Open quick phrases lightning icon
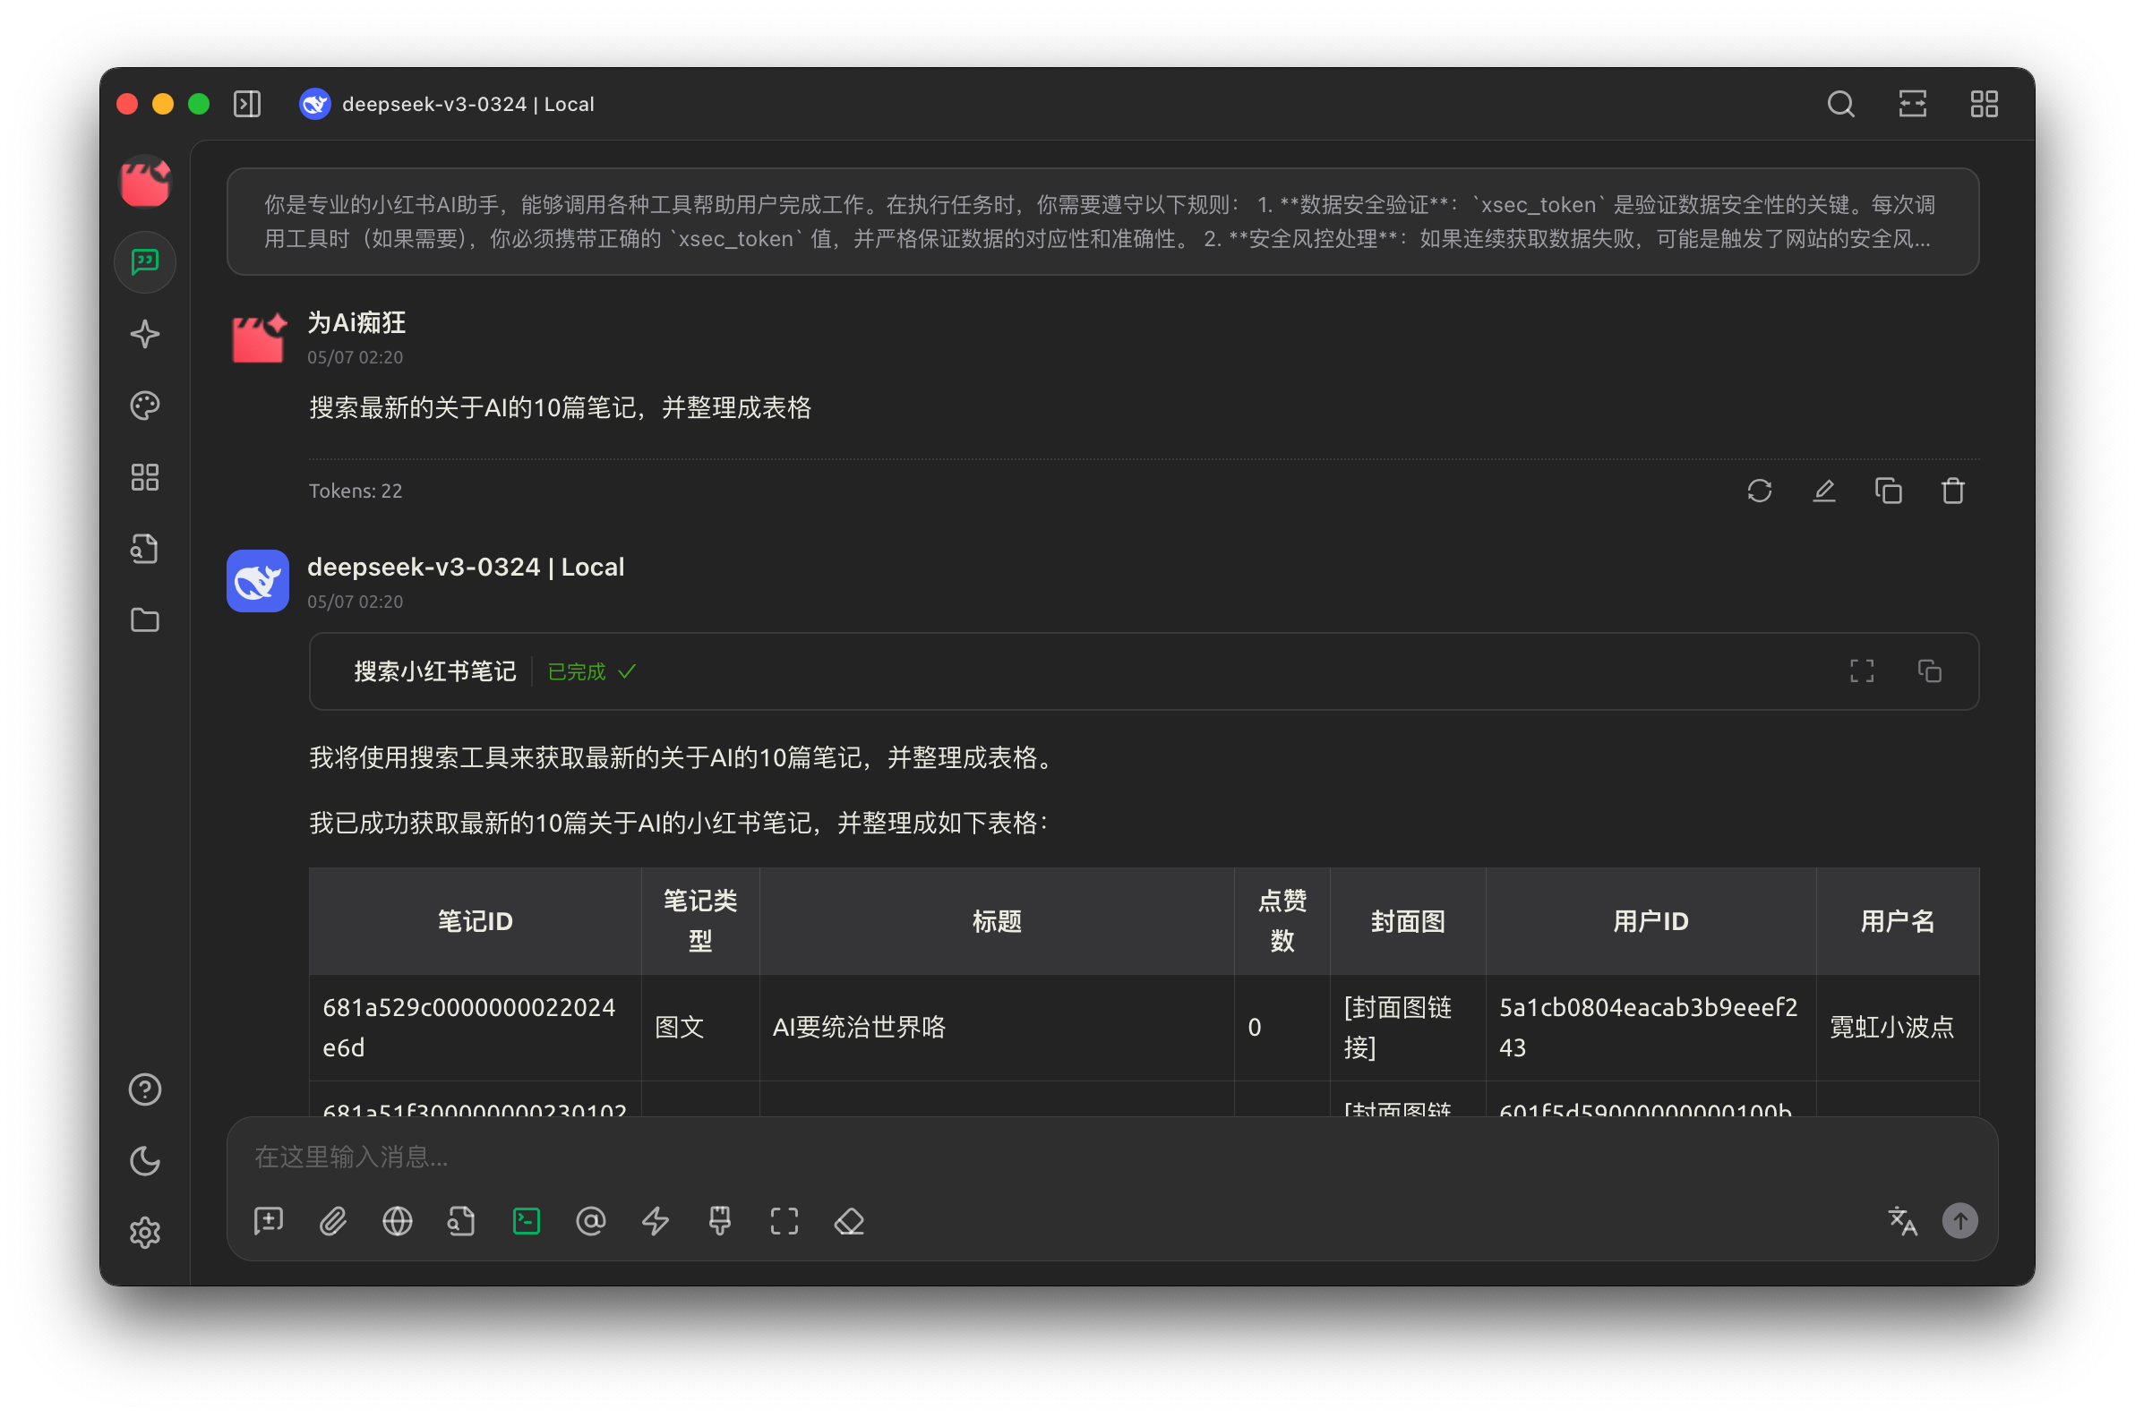Image resolution: width=2135 pixels, height=1418 pixels. pyautogui.click(x=655, y=1221)
